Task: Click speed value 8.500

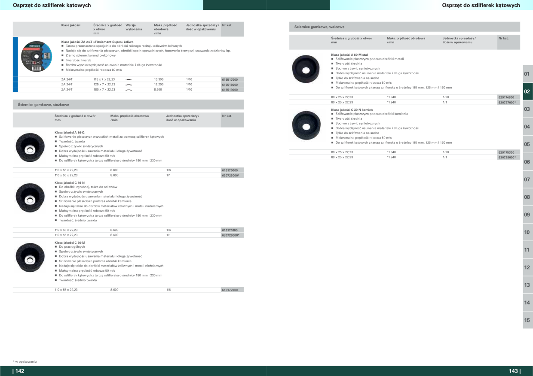Action: pos(158,90)
